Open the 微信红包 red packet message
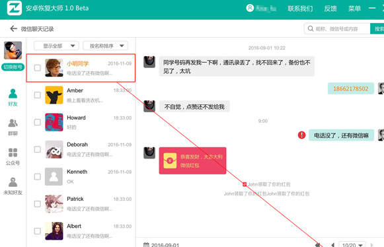 pyautogui.click(x=192, y=160)
